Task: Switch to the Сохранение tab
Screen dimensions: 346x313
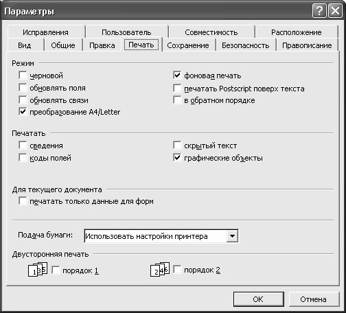Action: (x=188, y=45)
